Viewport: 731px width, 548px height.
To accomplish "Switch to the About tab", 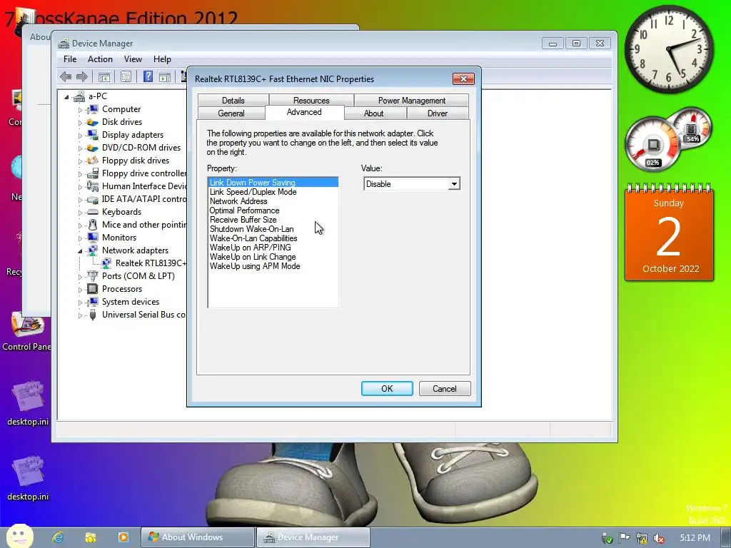I will click(374, 113).
